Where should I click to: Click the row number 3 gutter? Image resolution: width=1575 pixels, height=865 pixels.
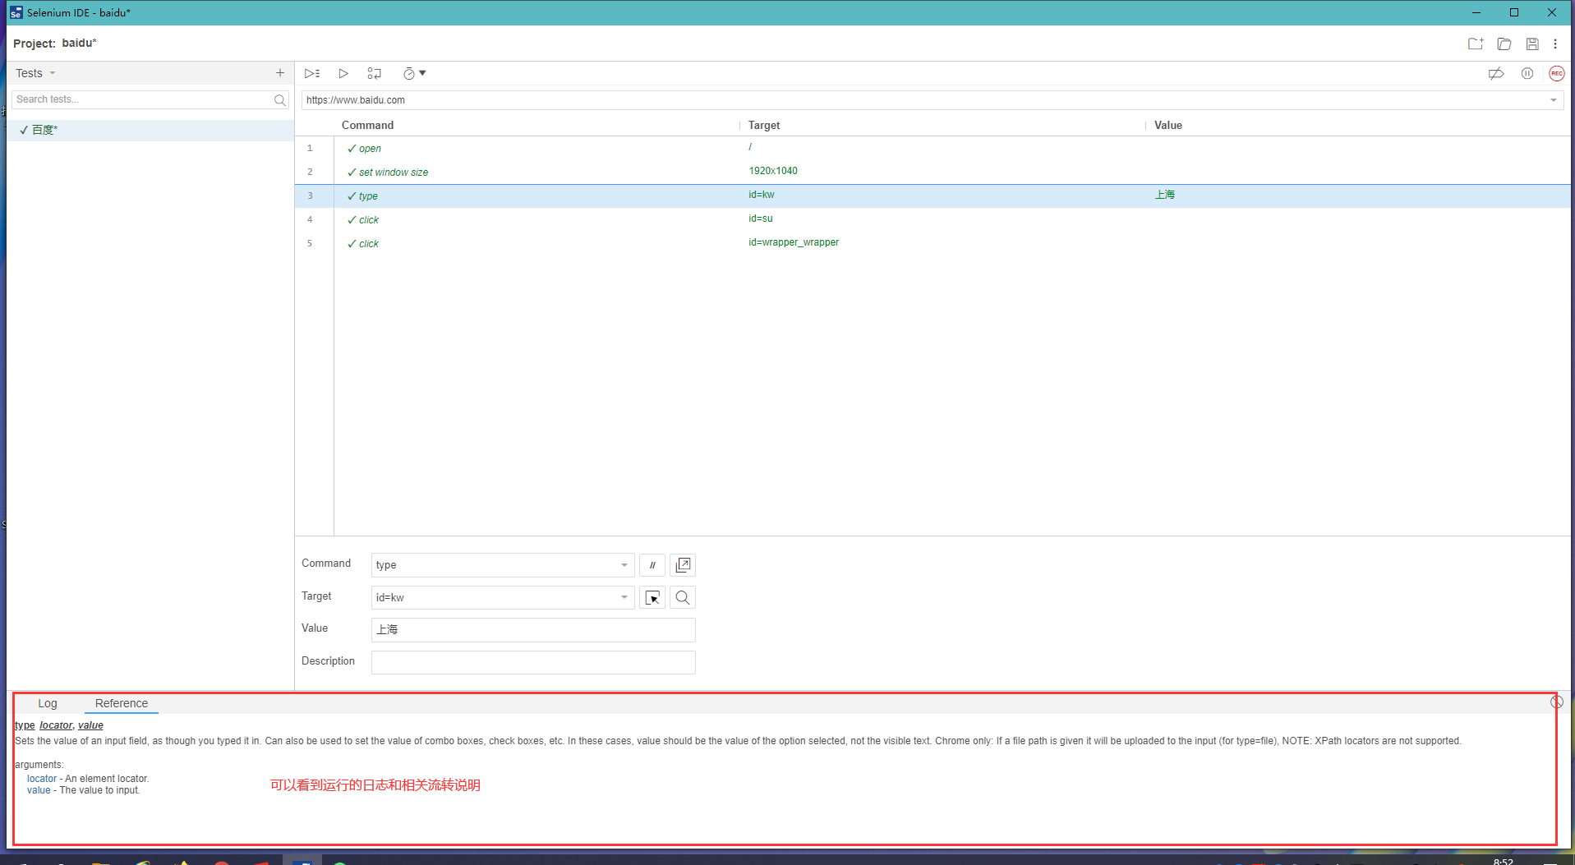(x=310, y=196)
